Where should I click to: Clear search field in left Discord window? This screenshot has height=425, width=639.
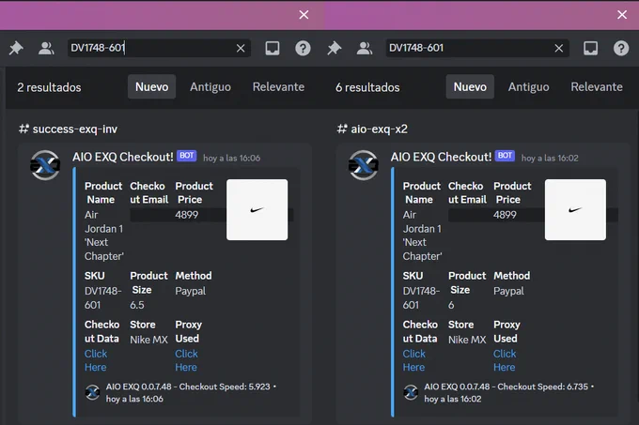[x=241, y=49]
